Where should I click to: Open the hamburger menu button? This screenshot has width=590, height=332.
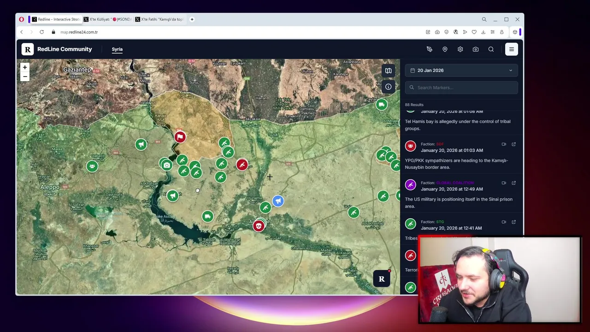coord(512,49)
